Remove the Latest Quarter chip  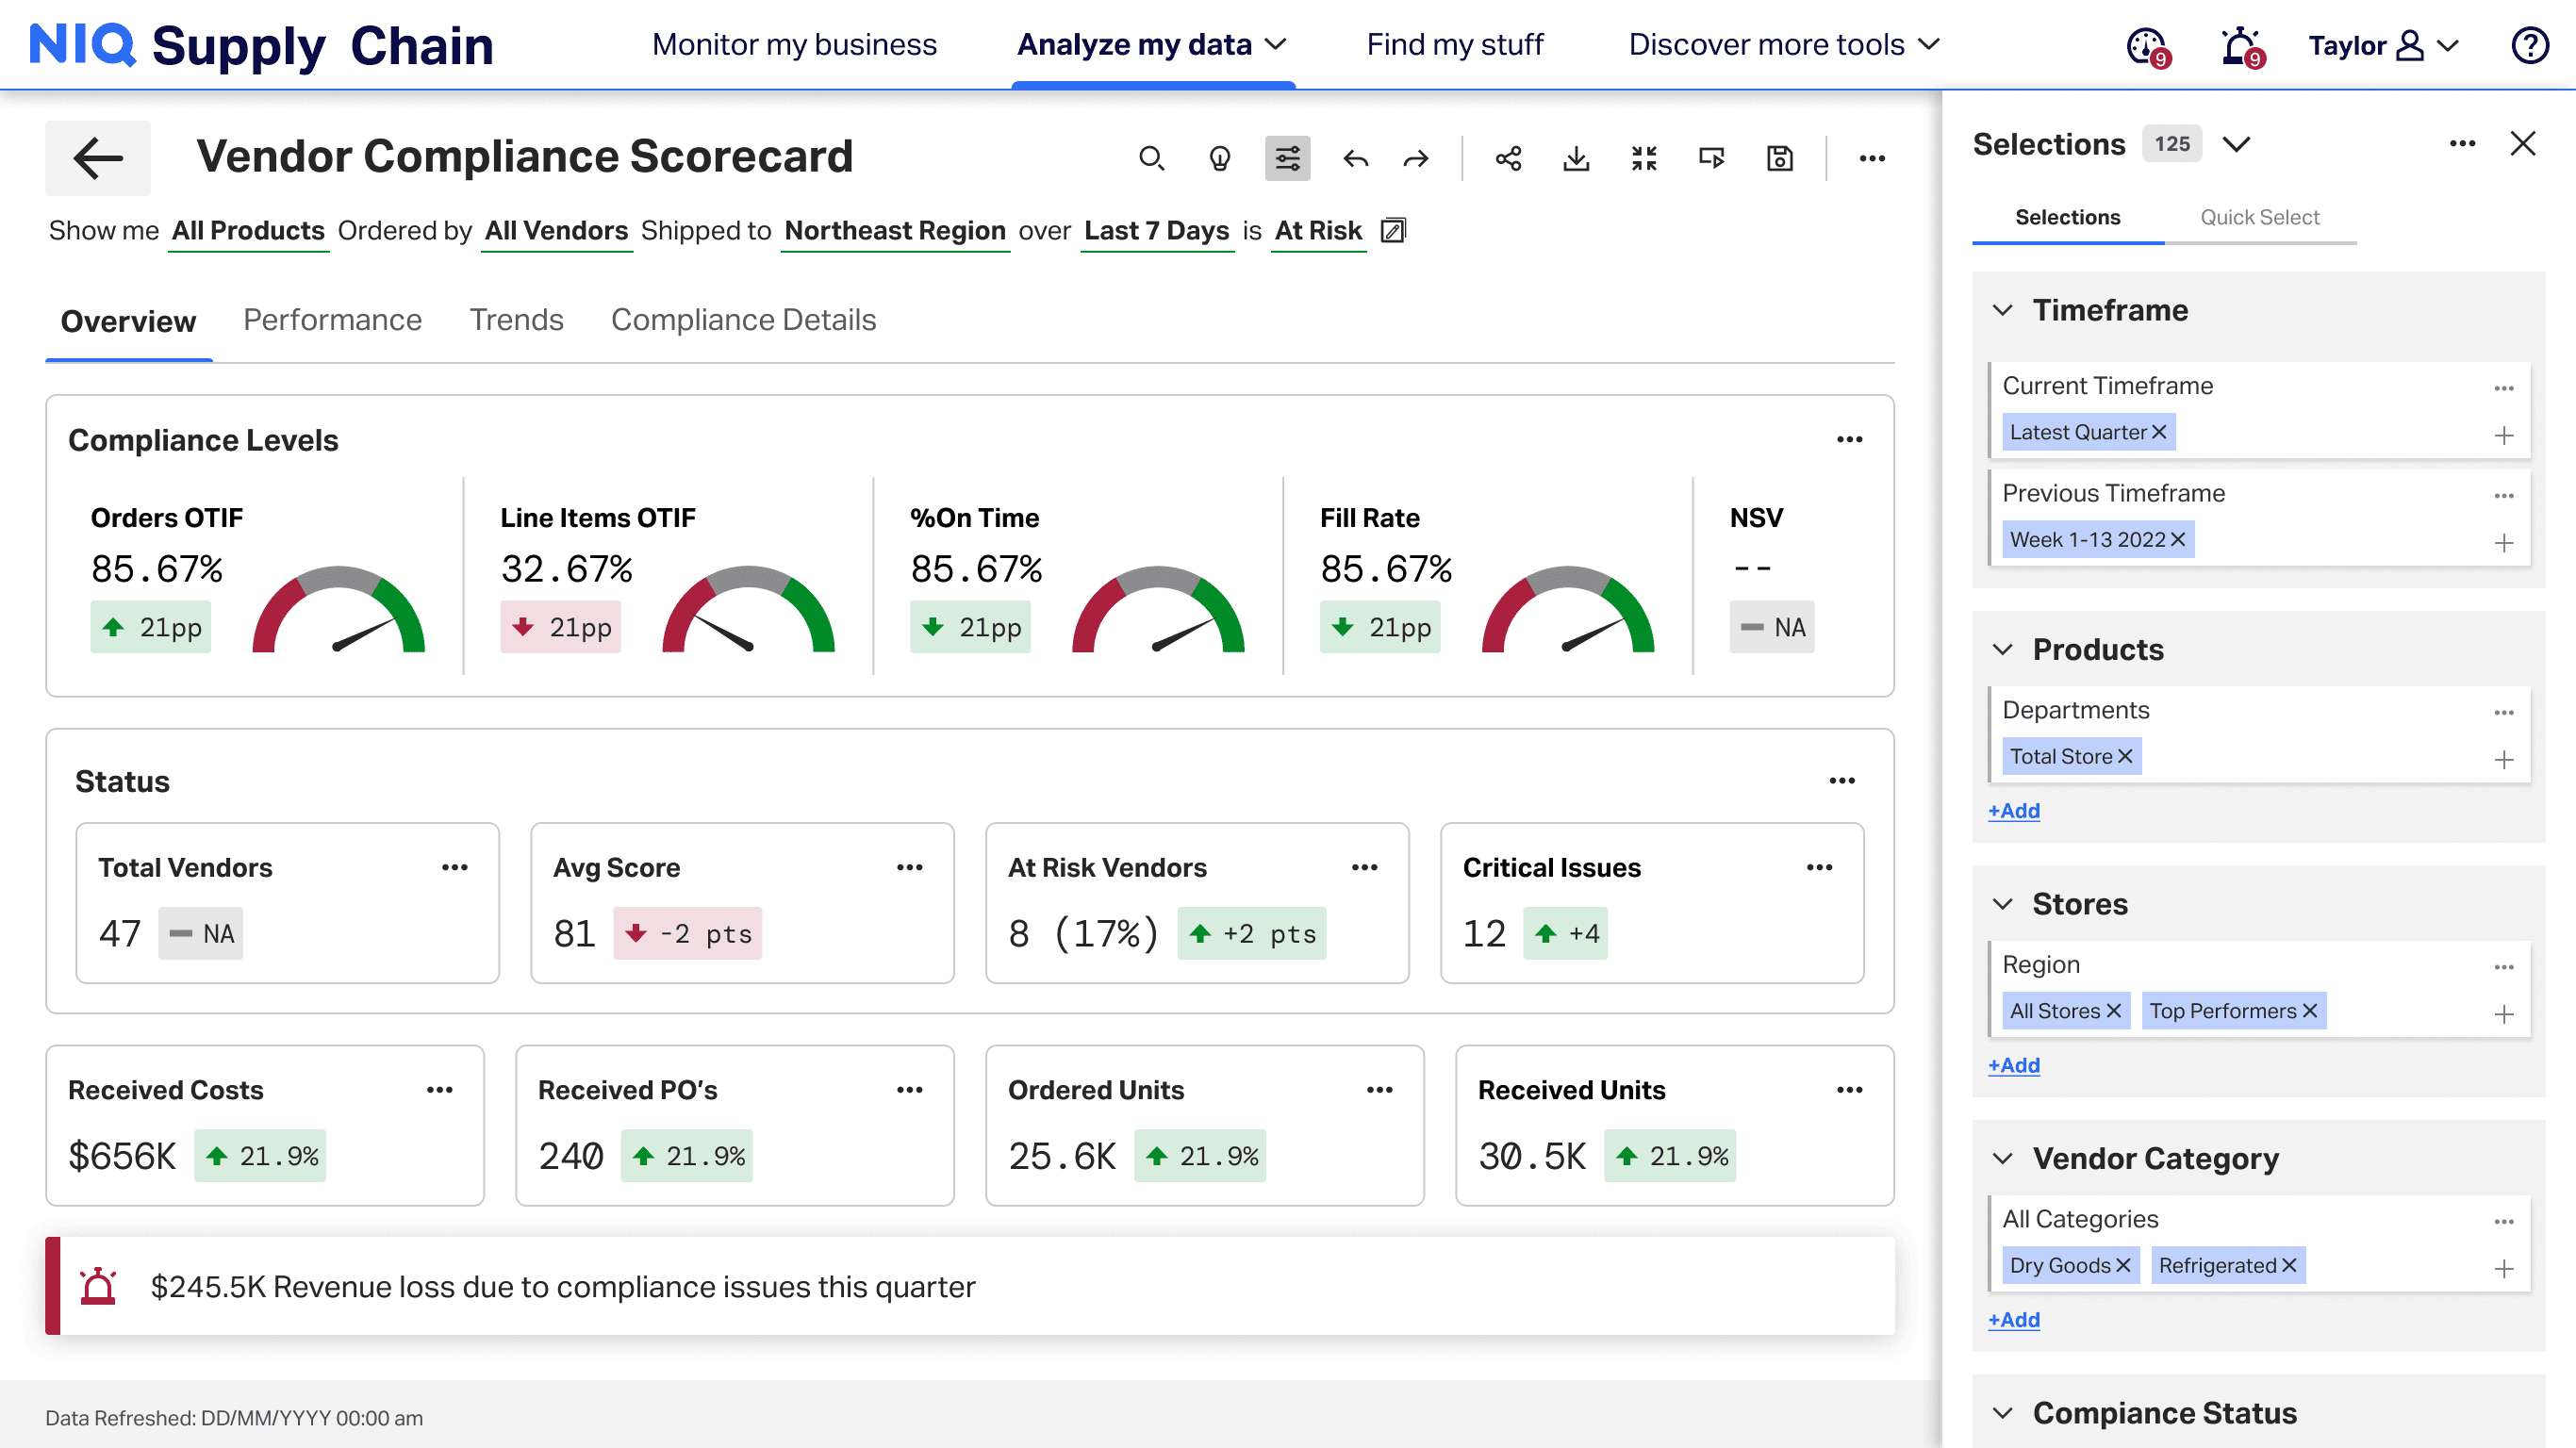[2159, 432]
